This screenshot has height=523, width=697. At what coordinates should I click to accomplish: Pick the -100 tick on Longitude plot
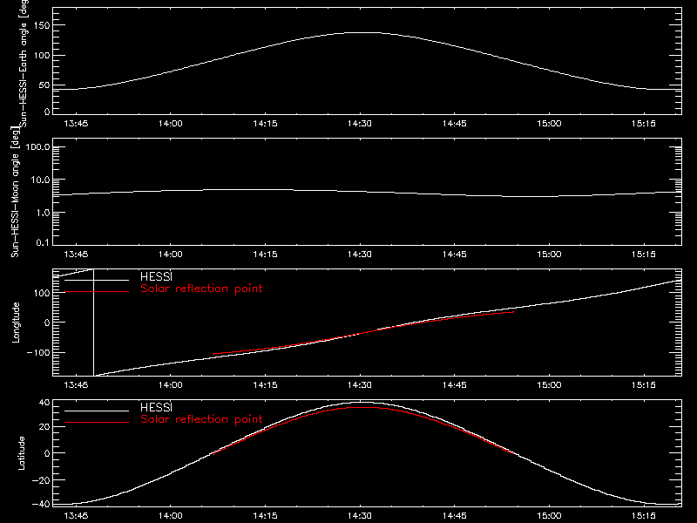pos(38,353)
